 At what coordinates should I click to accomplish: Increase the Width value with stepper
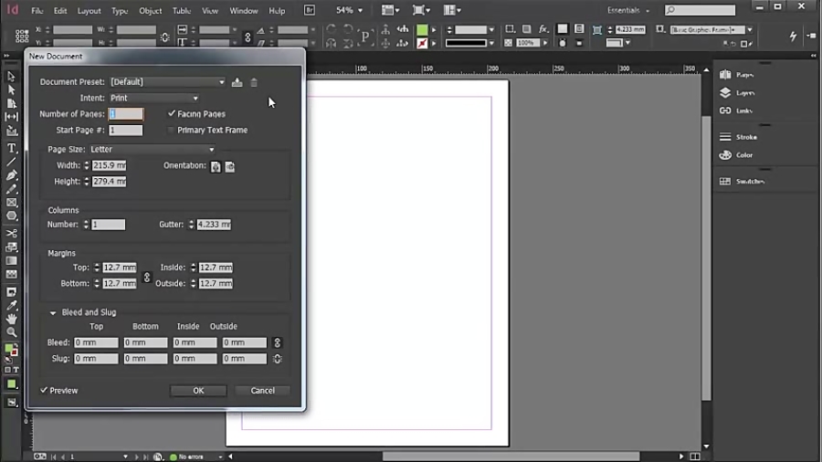click(x=87, y=163)
